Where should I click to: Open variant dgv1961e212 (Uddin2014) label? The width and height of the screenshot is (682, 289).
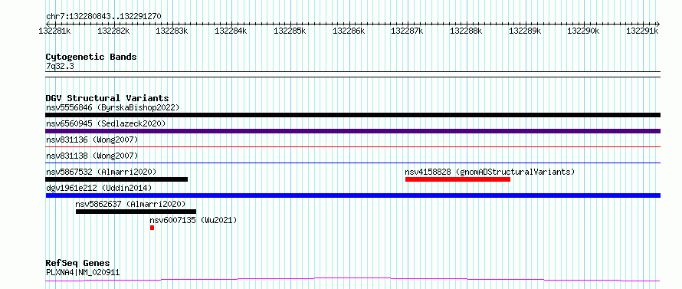click(x=99, y=188)
